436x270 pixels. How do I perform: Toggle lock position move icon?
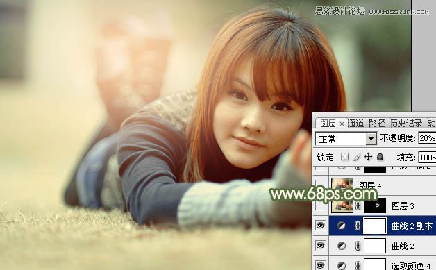tap(368, 157)
